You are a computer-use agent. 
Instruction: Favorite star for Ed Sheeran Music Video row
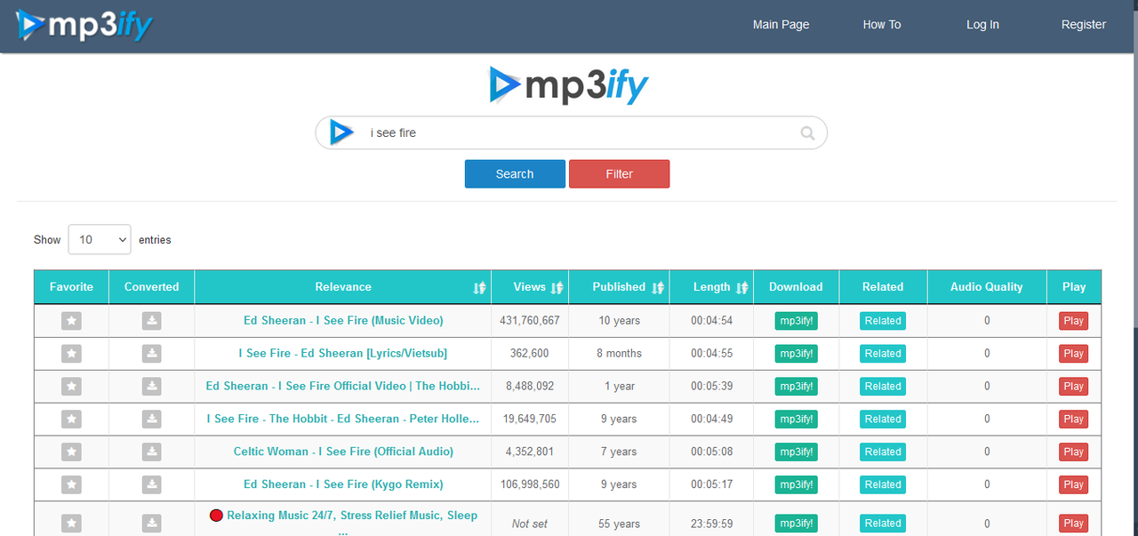71,321
